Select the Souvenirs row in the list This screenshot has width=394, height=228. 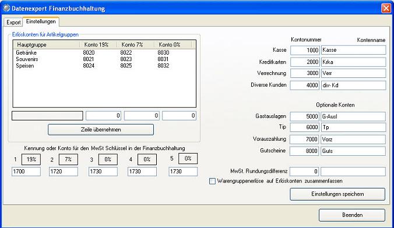(104, 59)
